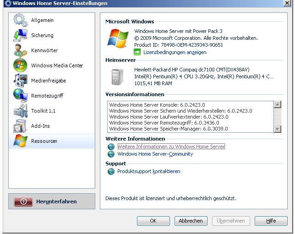Select the Konsole 6.0.2423.0 version line
The width and height of the screenshot is (295, 234).
click(157, 105)
